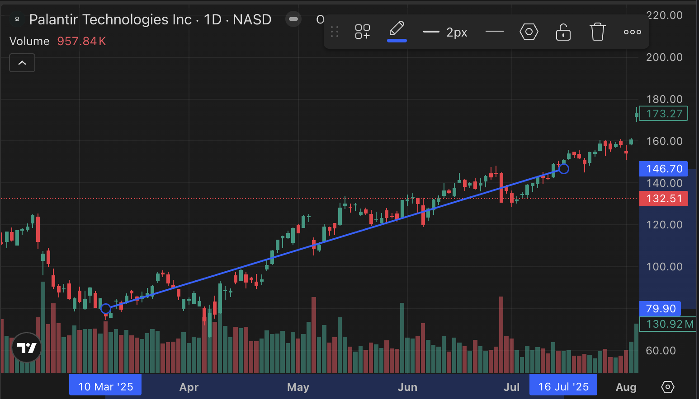Click the 160.00 price scale value

pos(664,141)
